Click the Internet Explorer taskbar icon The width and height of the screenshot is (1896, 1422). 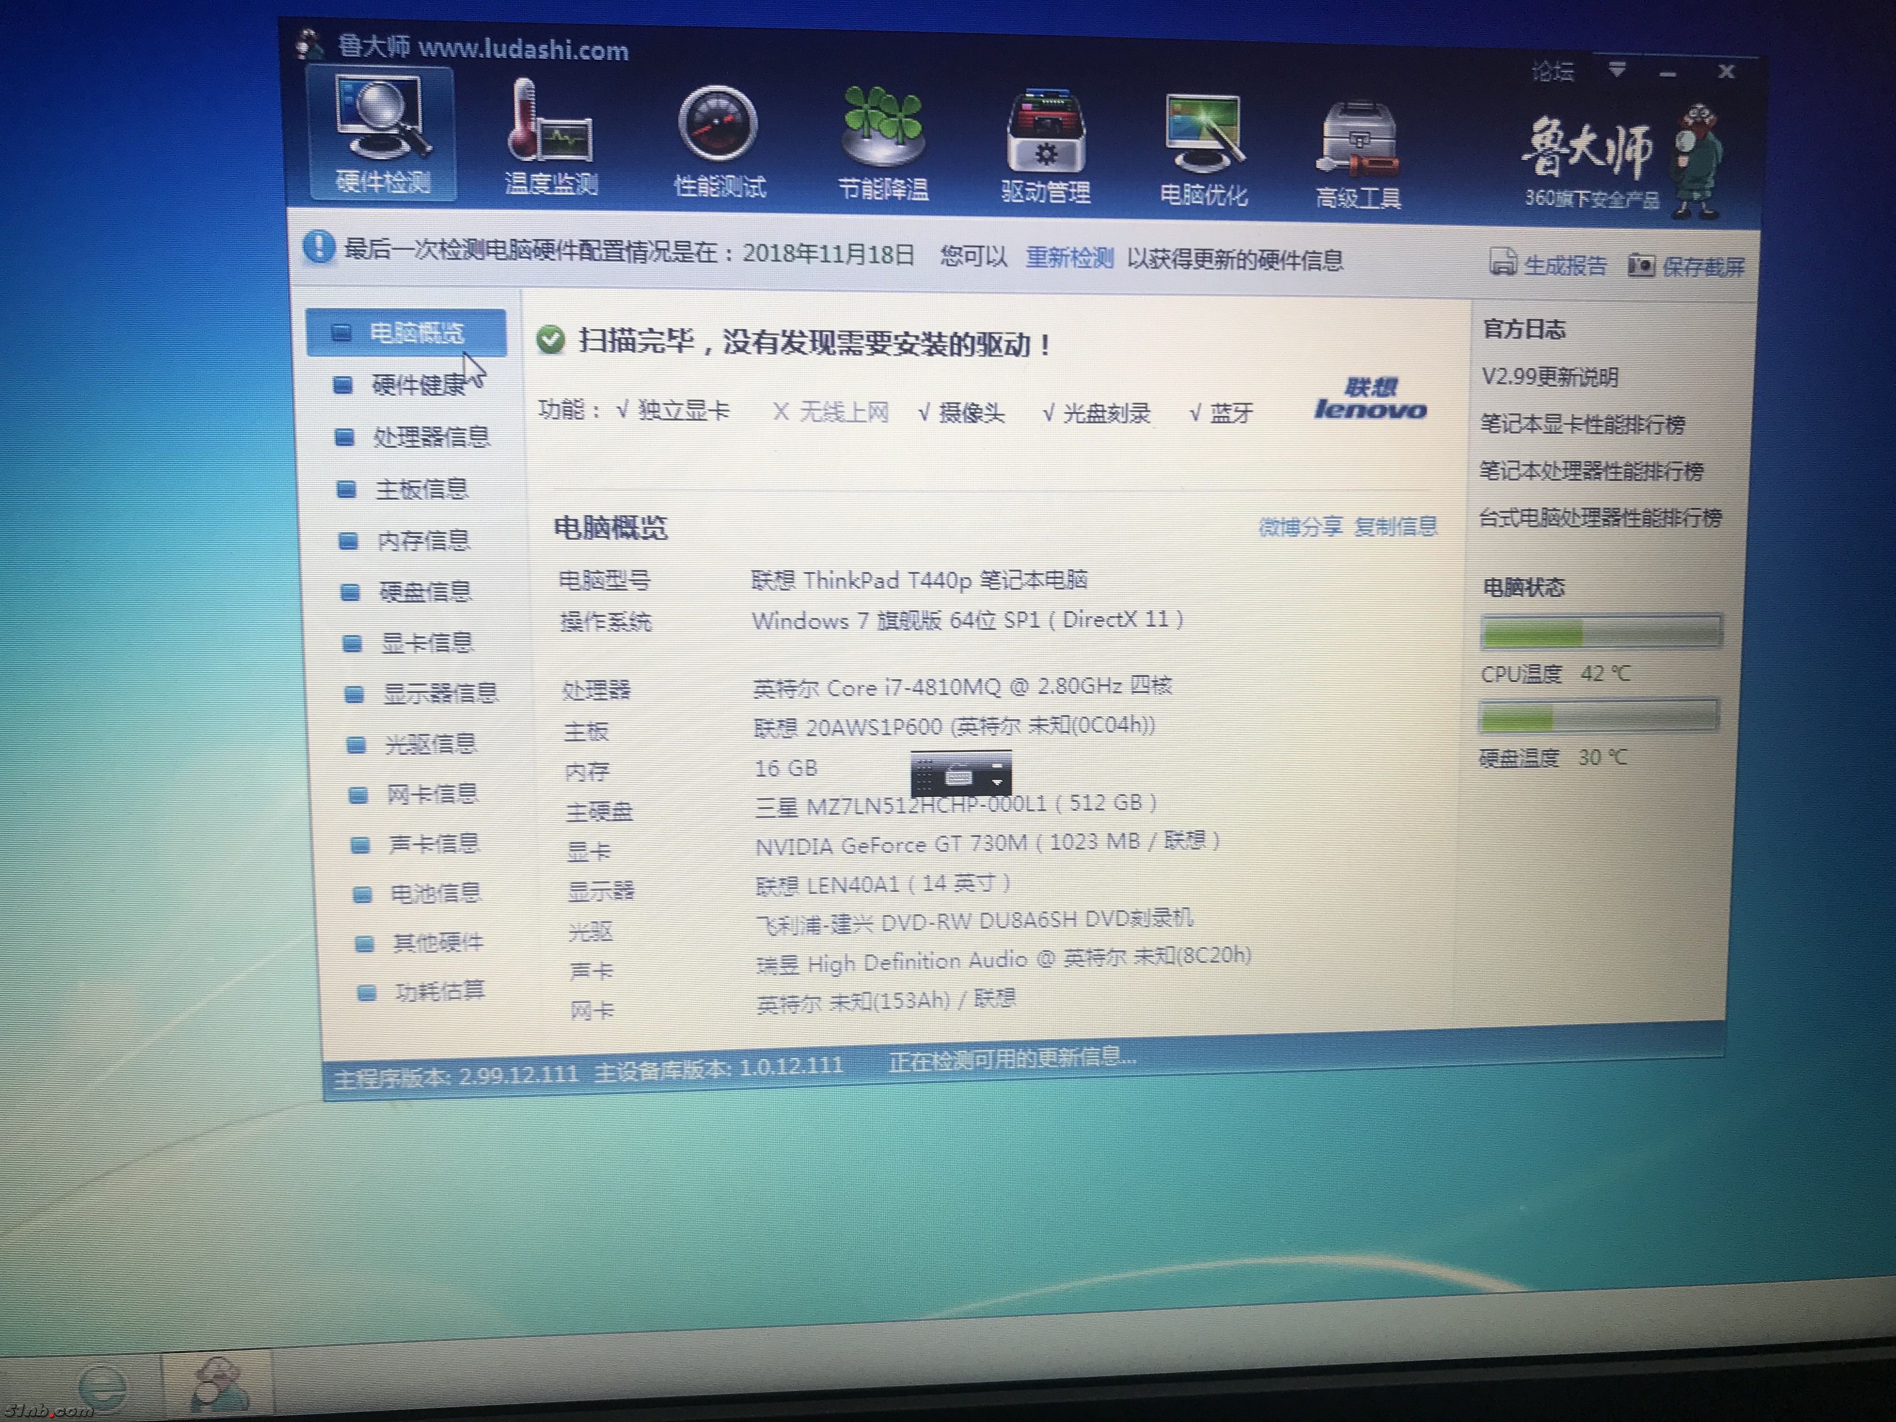coord(101,1387)
